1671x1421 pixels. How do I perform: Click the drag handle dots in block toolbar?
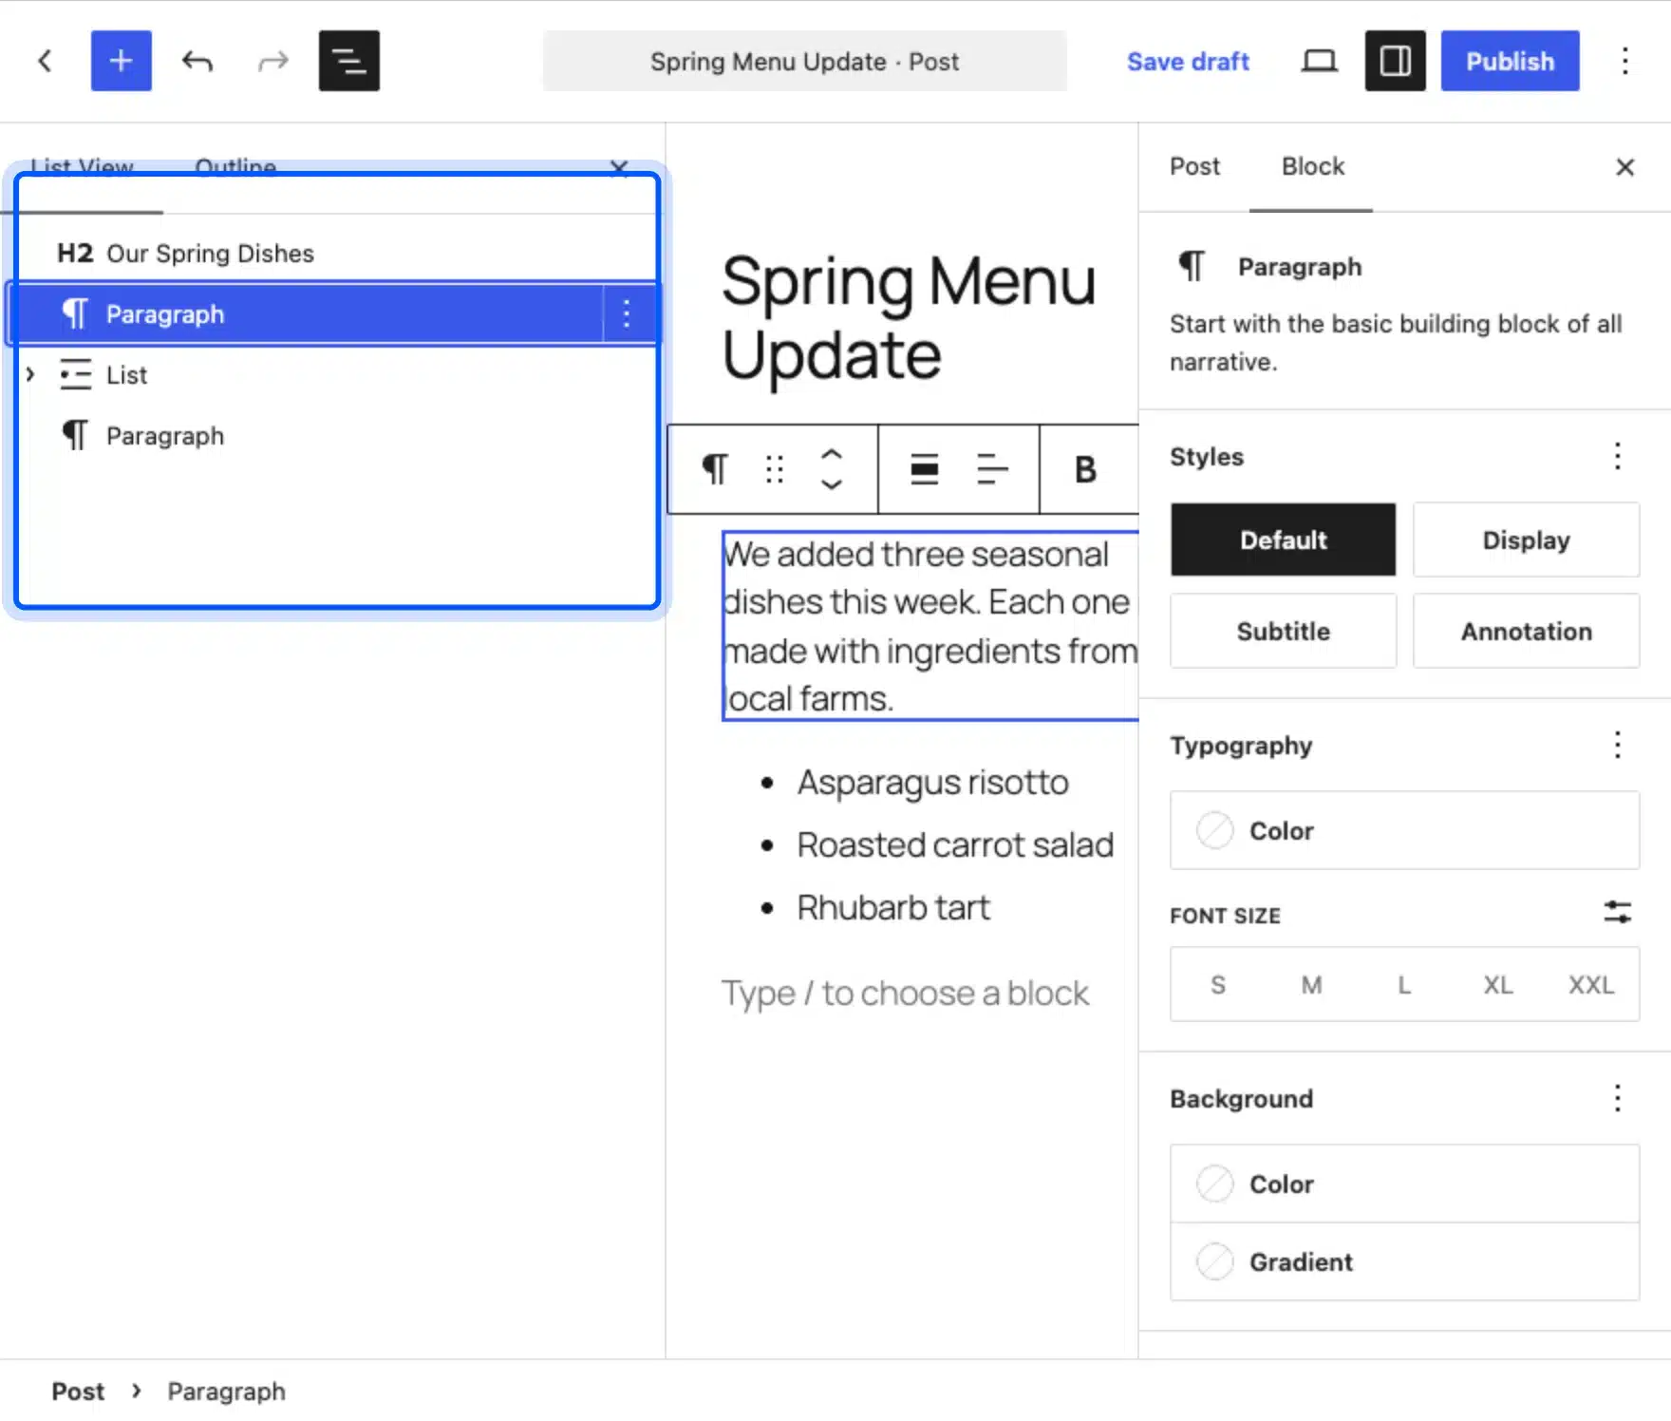775,469
